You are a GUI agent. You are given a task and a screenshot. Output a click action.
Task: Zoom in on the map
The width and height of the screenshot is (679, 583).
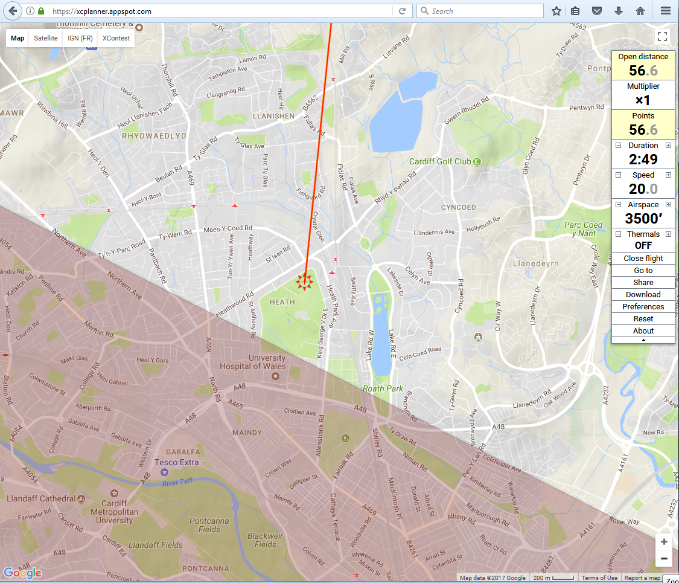pyautogui.click(x=664, y=541)
